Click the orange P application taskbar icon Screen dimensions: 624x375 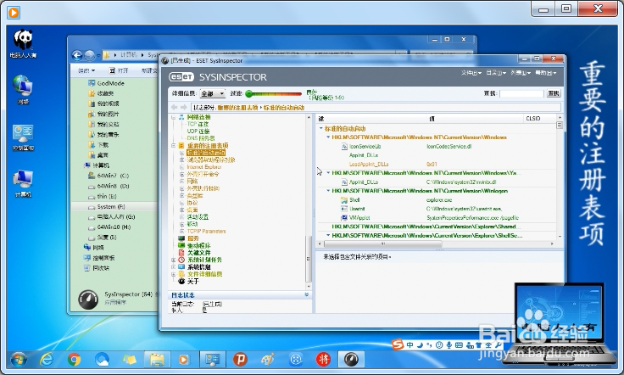[x=240, y=360]
